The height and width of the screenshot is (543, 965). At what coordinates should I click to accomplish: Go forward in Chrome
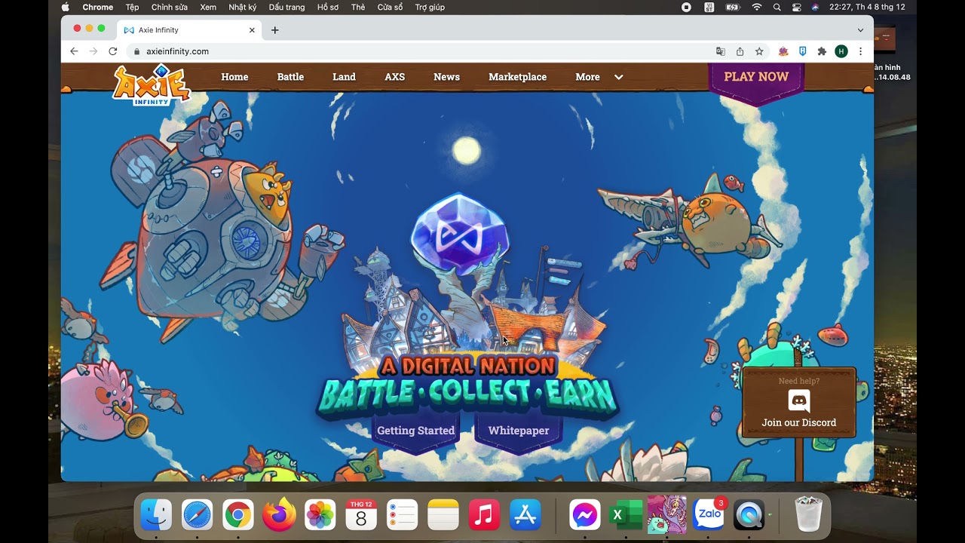(x=93, y=51)
